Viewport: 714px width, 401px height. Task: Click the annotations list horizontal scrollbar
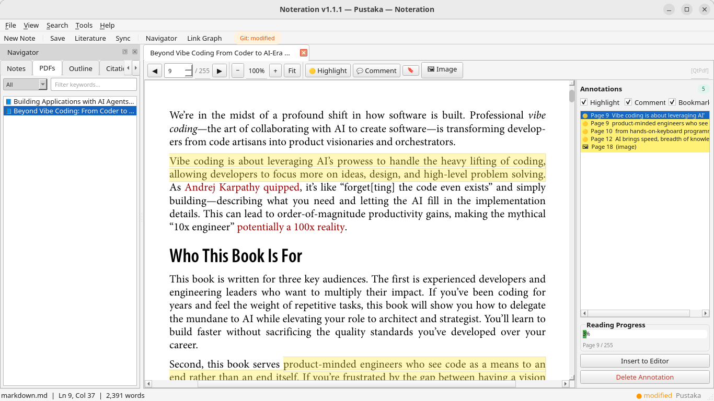[x=644, y=313]
